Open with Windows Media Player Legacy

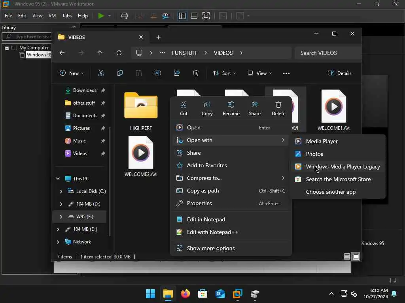pyautogui.click(x=338, y=167)
